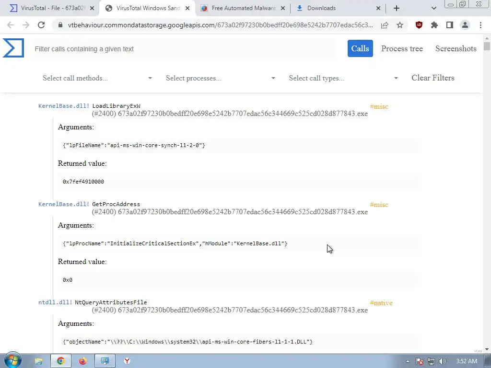Open Chrome three-dot menu
Screen dimensions: 491x368
tap(480, 25)
